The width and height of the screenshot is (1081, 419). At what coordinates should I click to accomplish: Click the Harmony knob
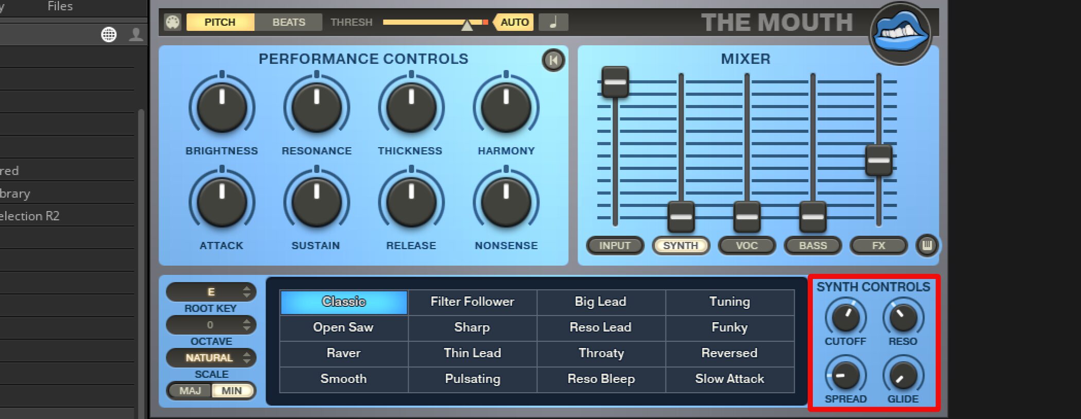pyautogui.click(x=506, y=107)
